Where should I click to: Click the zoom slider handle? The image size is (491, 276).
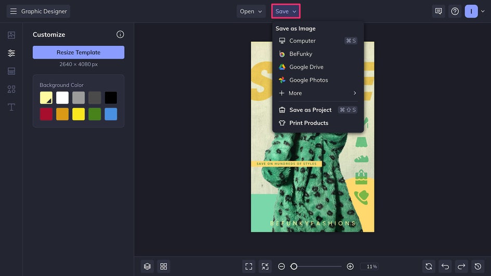[294, 266]
